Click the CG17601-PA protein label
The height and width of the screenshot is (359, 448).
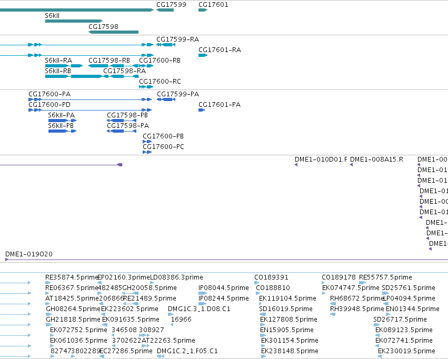pos(220,105)
